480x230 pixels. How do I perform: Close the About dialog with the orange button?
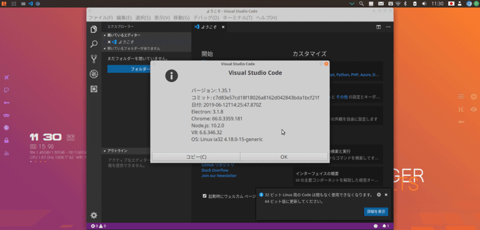point(326,64)
